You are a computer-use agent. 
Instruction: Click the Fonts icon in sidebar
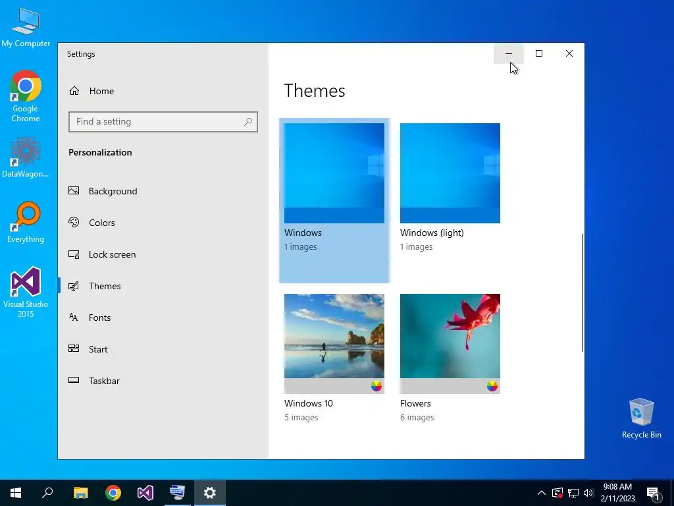click(x=74, y=317)
